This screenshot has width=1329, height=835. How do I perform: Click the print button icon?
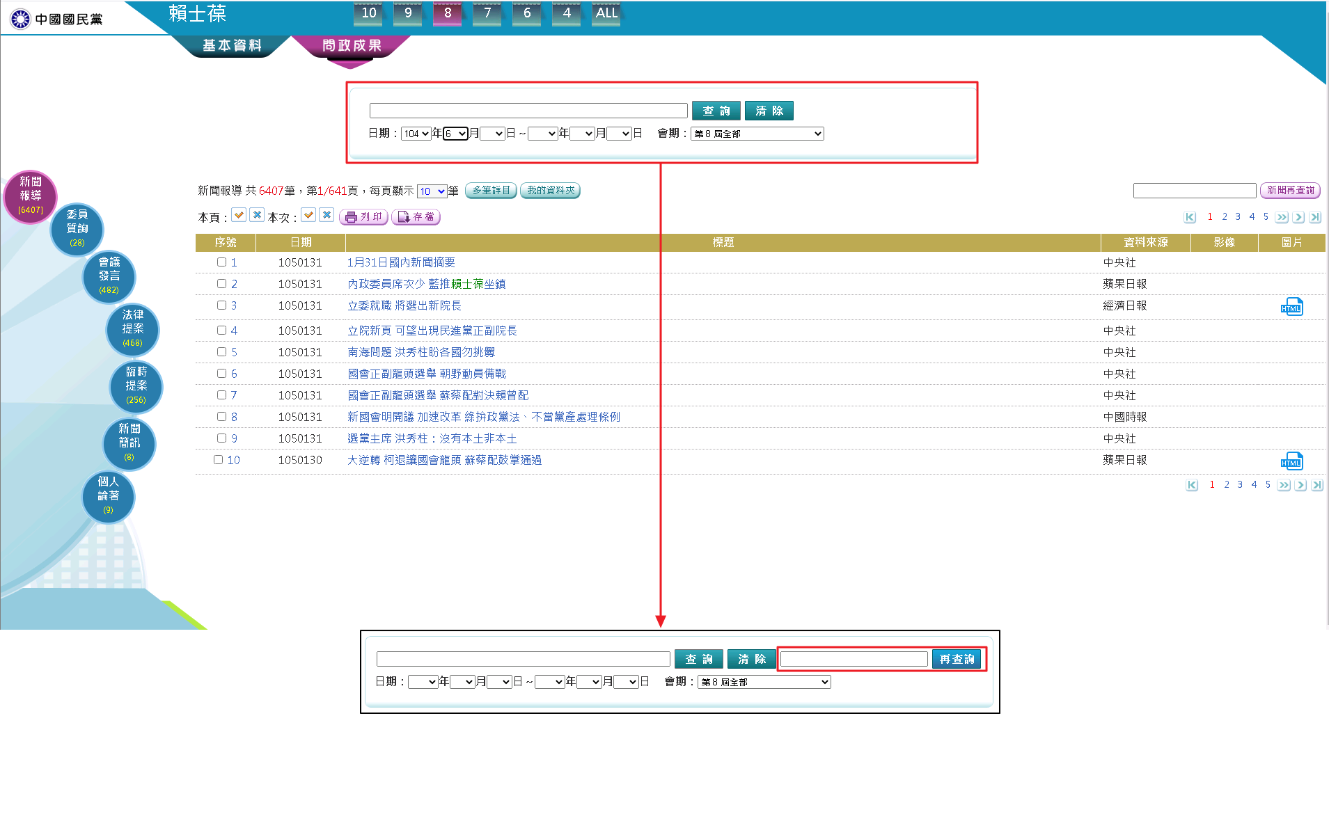click(363, 217)
